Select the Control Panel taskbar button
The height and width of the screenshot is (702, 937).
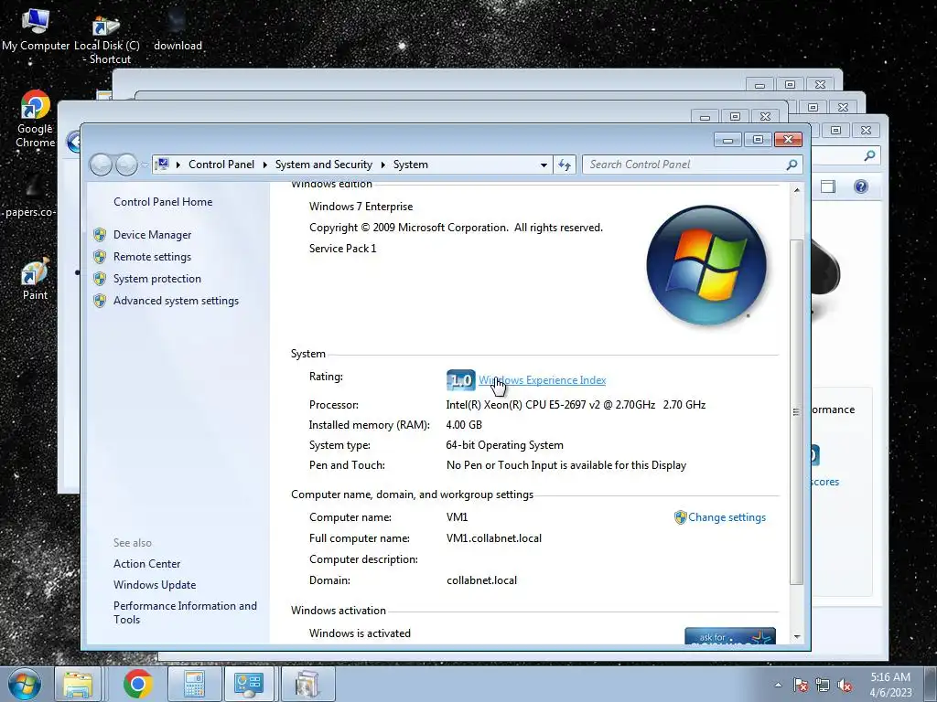tap(249, 684)
